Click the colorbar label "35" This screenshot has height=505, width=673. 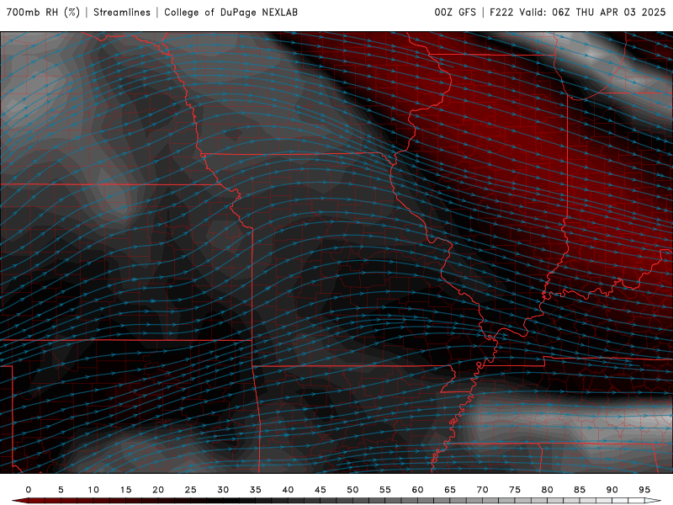tap(256, 490)
